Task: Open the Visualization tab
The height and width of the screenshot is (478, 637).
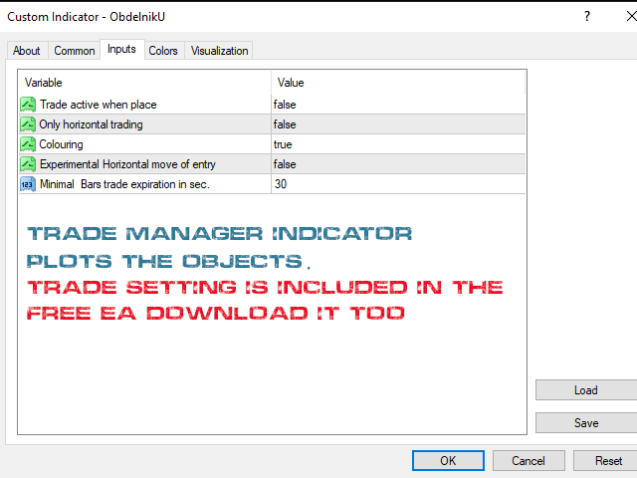Action: (x=219, y=51)
